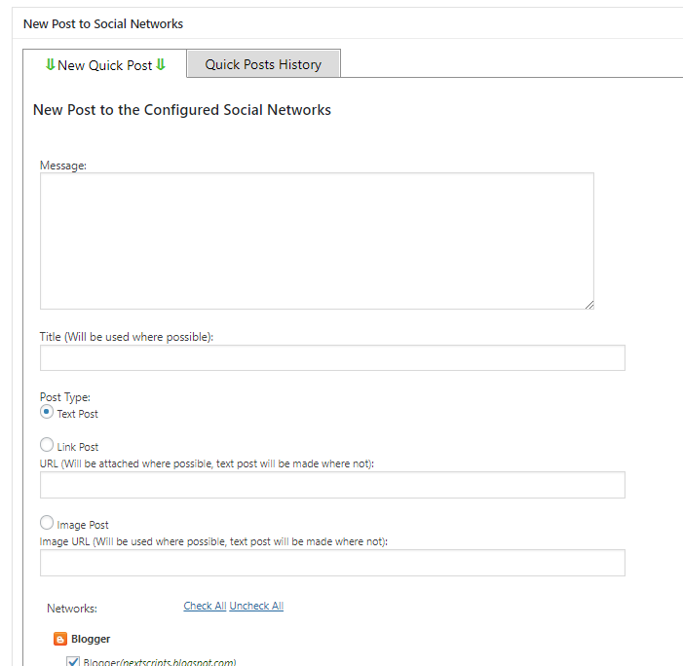Image resolution: width=683 pixels, height=666 pixels.
Task: Click the Blogger section heading text
Action: [91, 640]
